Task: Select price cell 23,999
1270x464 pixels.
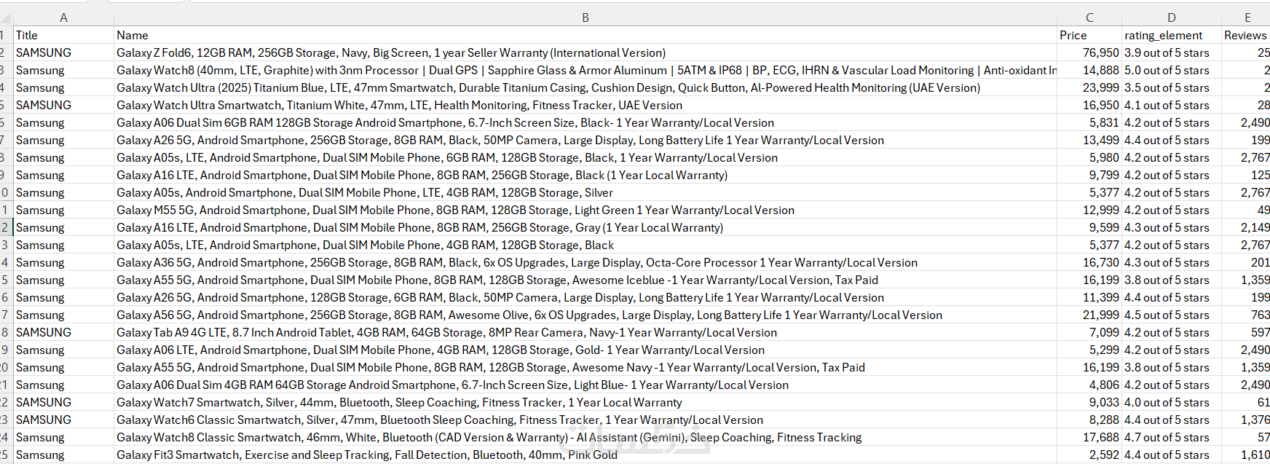Action: point(1089,87)
